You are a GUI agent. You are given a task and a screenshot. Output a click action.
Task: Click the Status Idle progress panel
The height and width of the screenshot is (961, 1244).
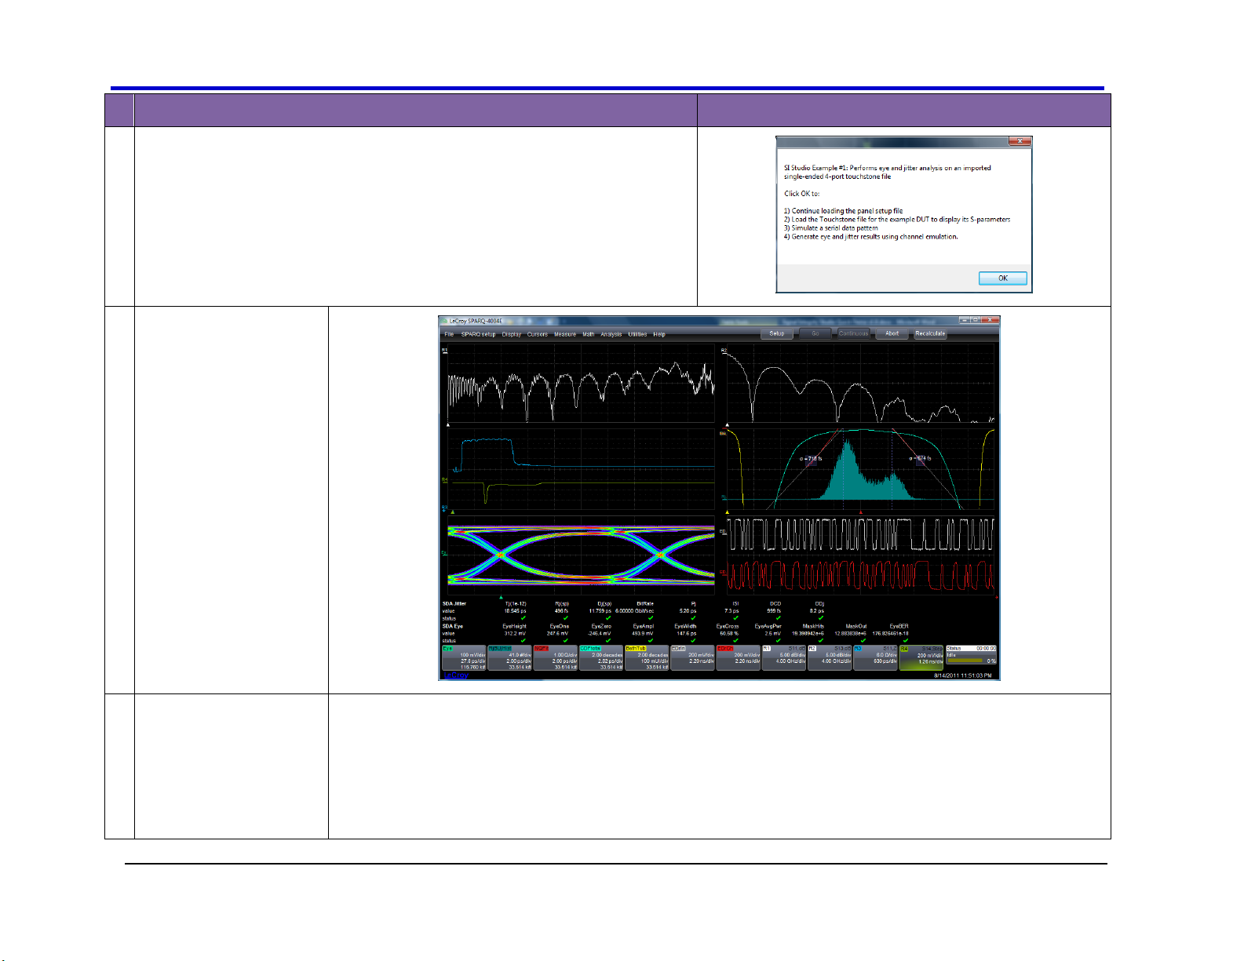click(x=971, y=656)
